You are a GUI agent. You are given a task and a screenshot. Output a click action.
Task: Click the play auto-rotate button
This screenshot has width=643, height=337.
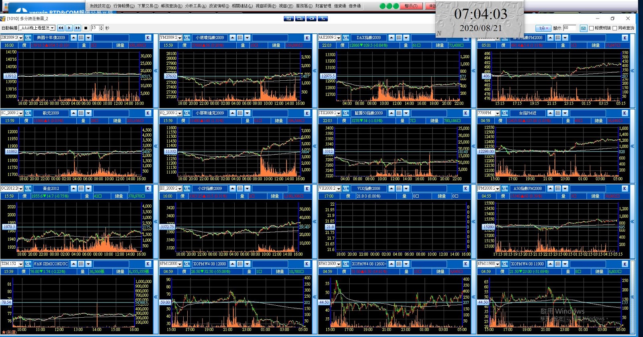tap(69, 28)
